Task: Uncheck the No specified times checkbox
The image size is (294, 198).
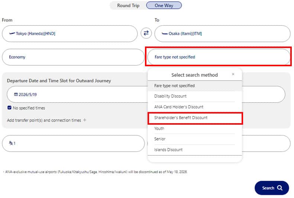Action: [10, 108]
